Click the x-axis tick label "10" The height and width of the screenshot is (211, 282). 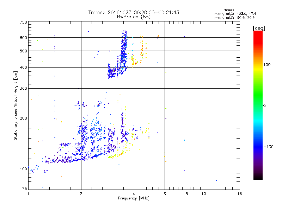[204, 194]
